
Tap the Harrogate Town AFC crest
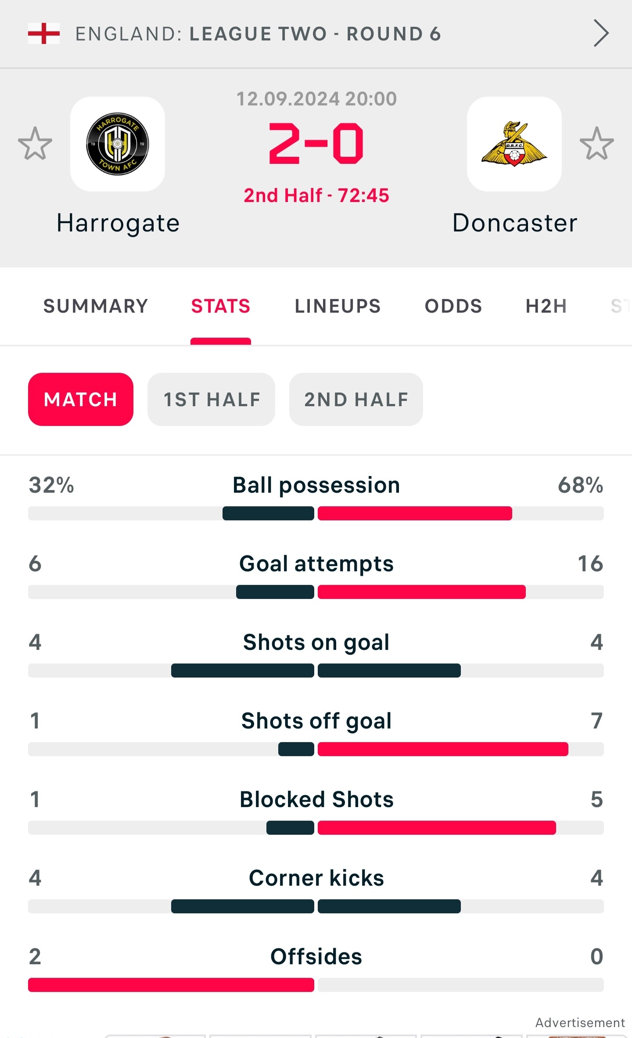coord(118,144)
